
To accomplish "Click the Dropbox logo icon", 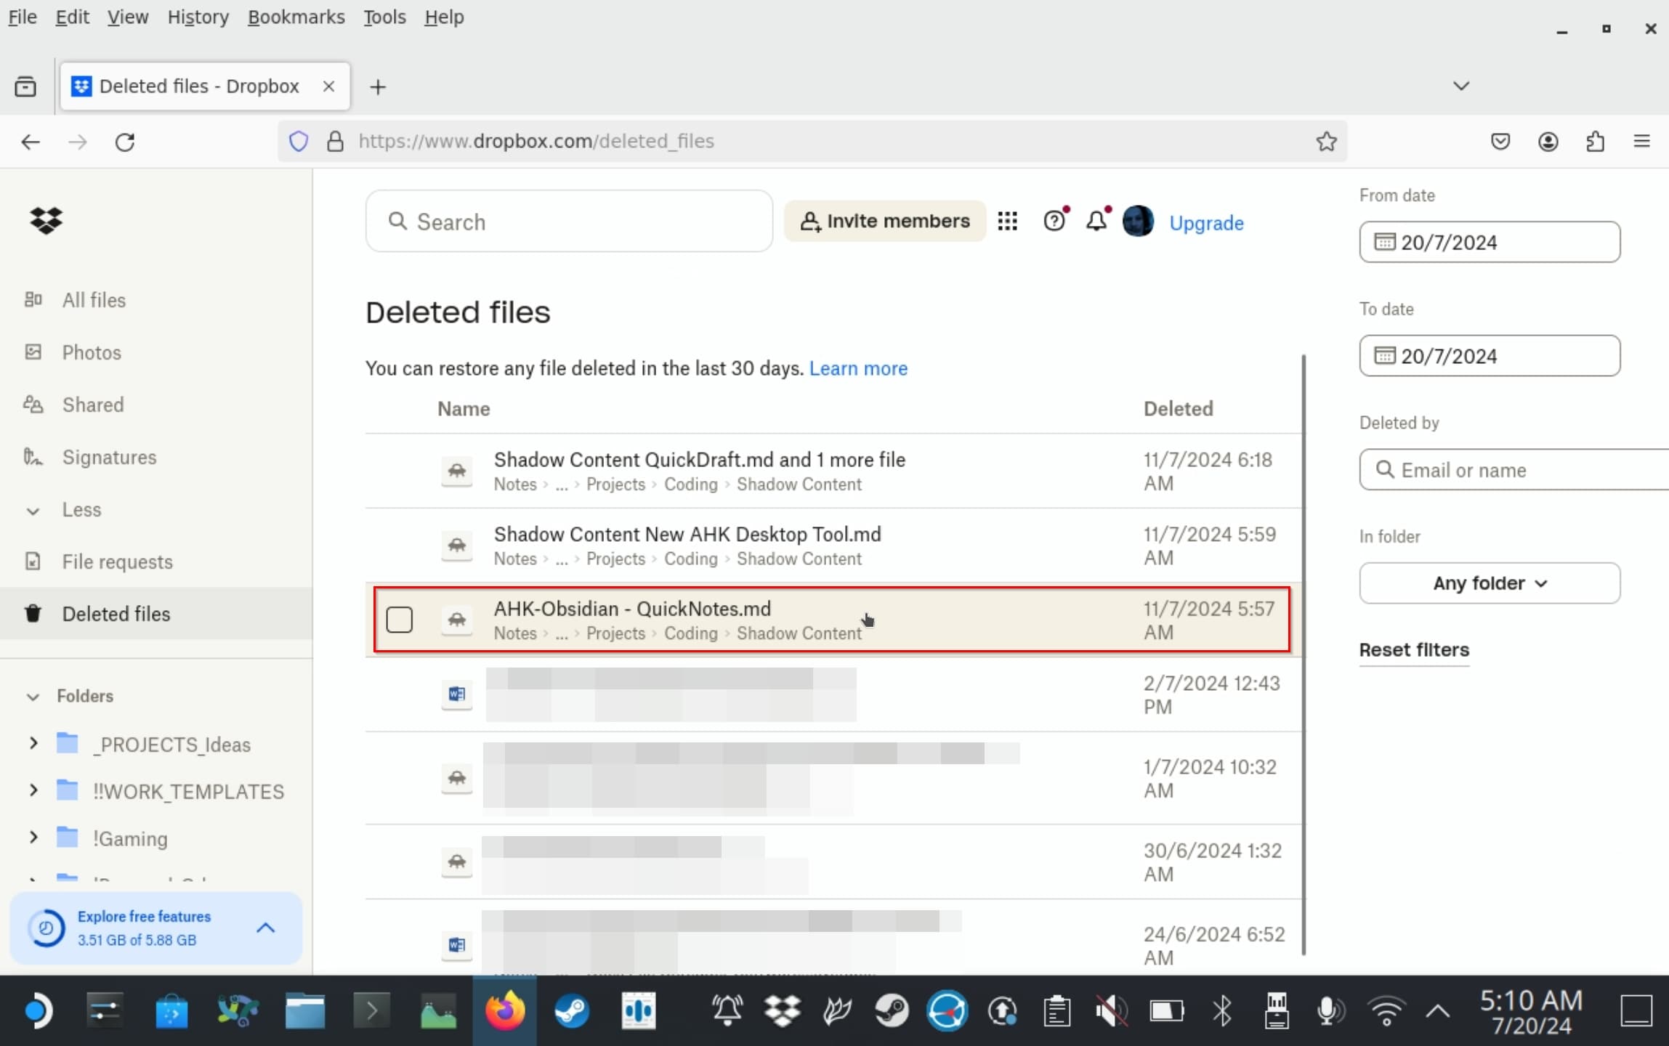I will 46,220.
